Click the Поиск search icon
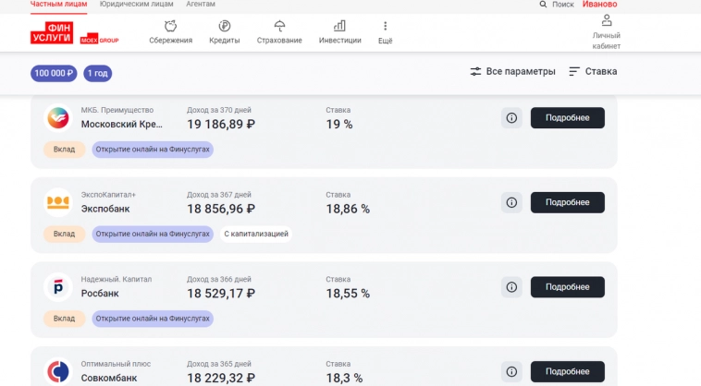Screen dimensions: 701x386 [x=543, y=5]
